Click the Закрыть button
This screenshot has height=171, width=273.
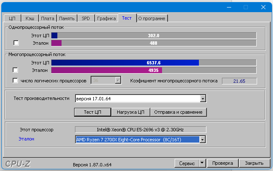coord(255,163)
